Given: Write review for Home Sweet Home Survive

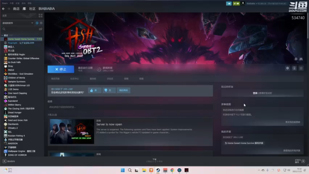Looking at the screenshot, I should click(x=244, y=143).
